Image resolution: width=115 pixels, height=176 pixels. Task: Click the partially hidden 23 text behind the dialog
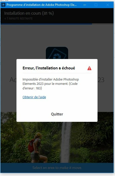(x=101, y=80)
